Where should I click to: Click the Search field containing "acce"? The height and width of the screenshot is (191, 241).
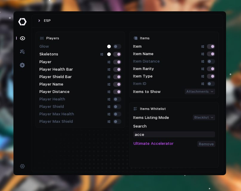coord(174,134)
